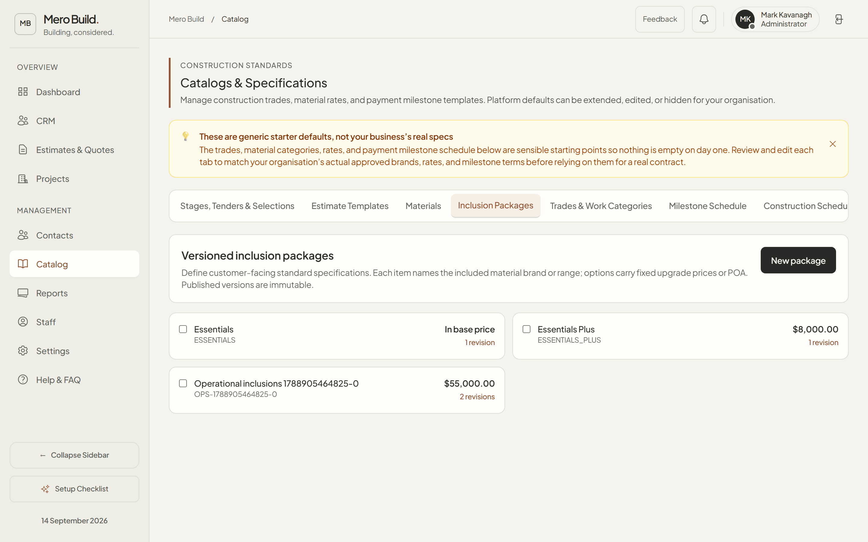Open Contacts from sidebar

74,235
